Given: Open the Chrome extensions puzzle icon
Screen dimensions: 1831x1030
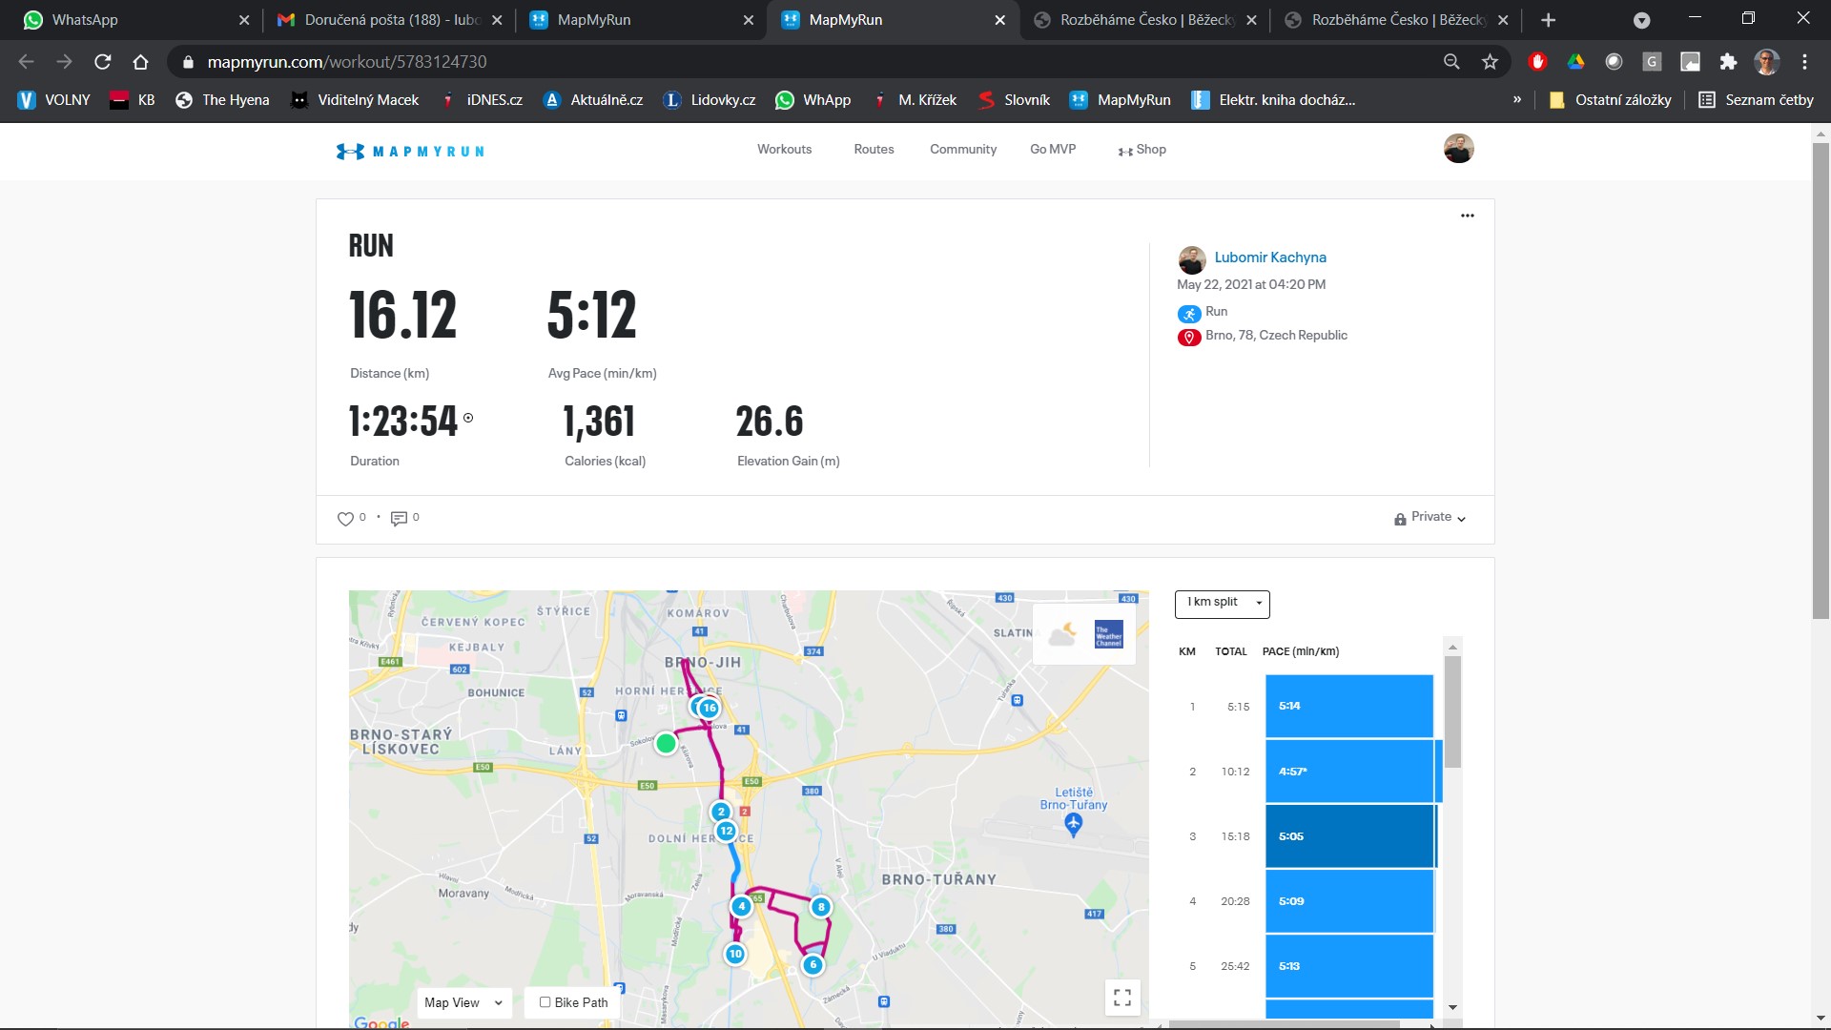Looking at the screenshot, I should tap(1728, 62).
